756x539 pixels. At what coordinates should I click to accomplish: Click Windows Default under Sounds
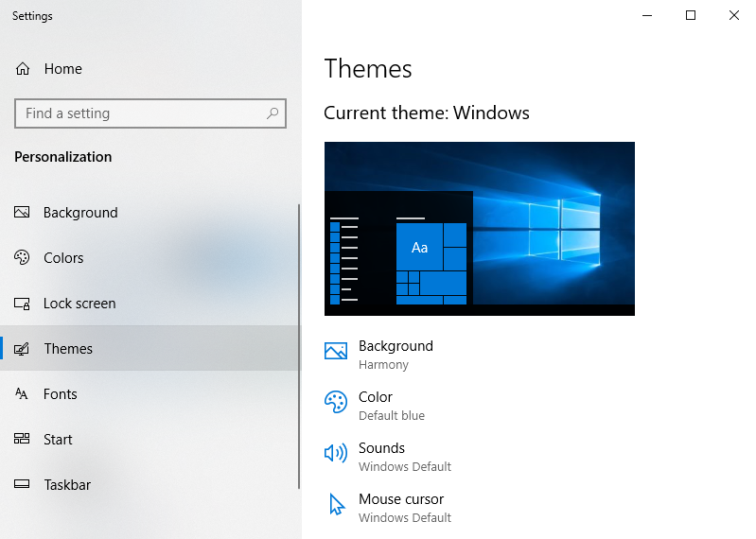405,466
